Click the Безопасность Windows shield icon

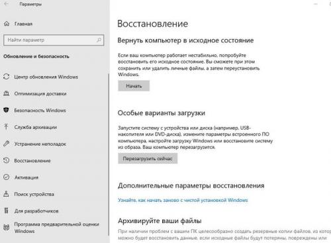[7, 110]
